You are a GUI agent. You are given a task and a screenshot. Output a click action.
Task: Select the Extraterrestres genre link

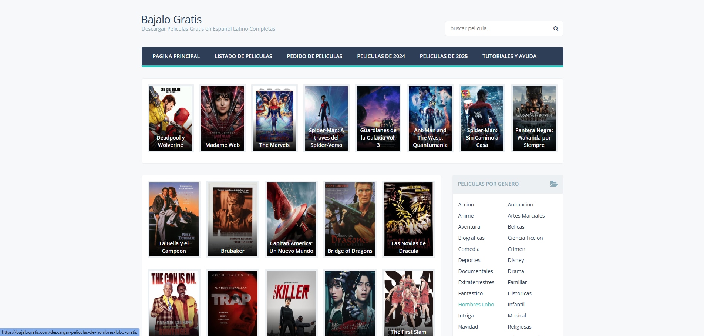(476, 282)
